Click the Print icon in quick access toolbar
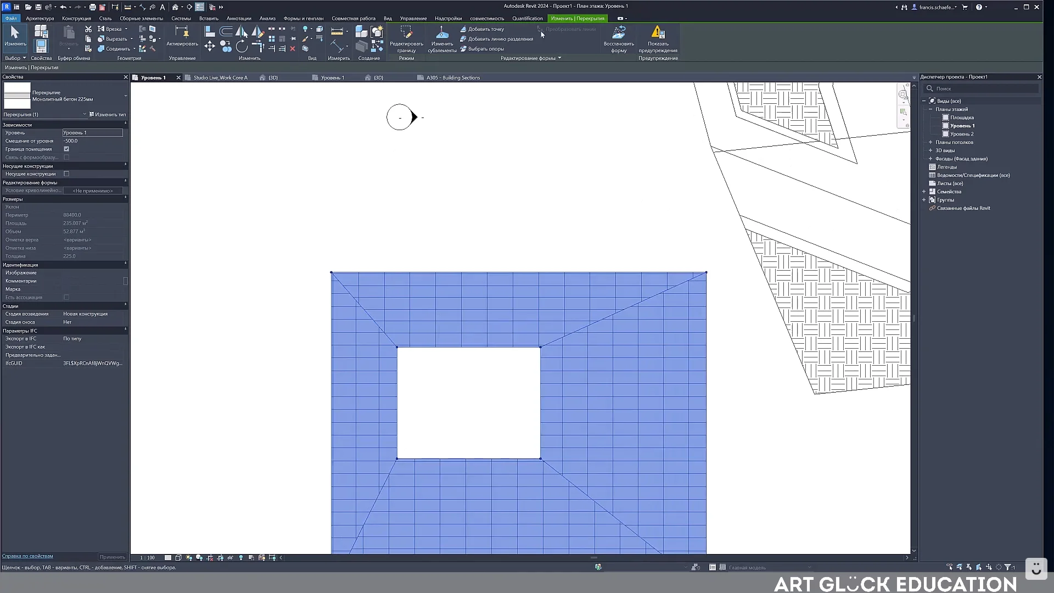Viewport: 1054px width, 593px height. tap(93, 7)
